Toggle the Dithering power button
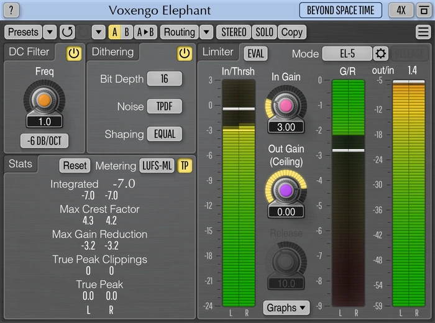435x323 pixels. [x=185, y=53]
